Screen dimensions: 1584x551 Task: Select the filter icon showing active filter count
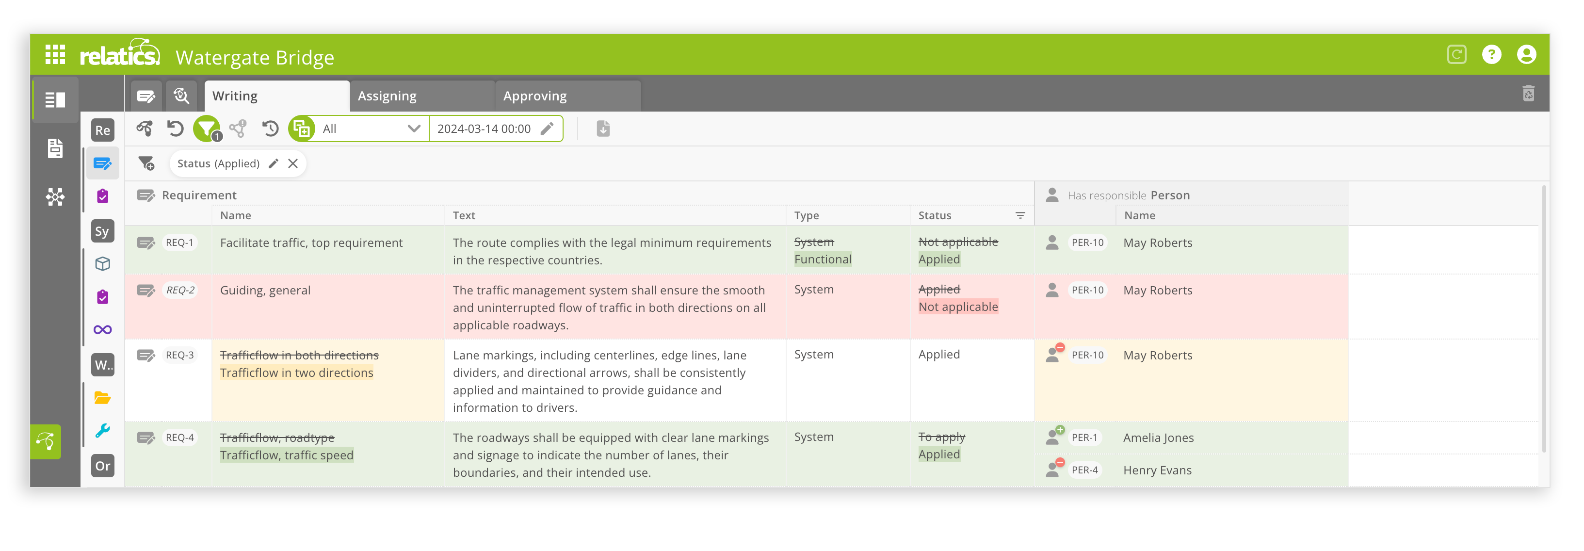tap(207, 129)
